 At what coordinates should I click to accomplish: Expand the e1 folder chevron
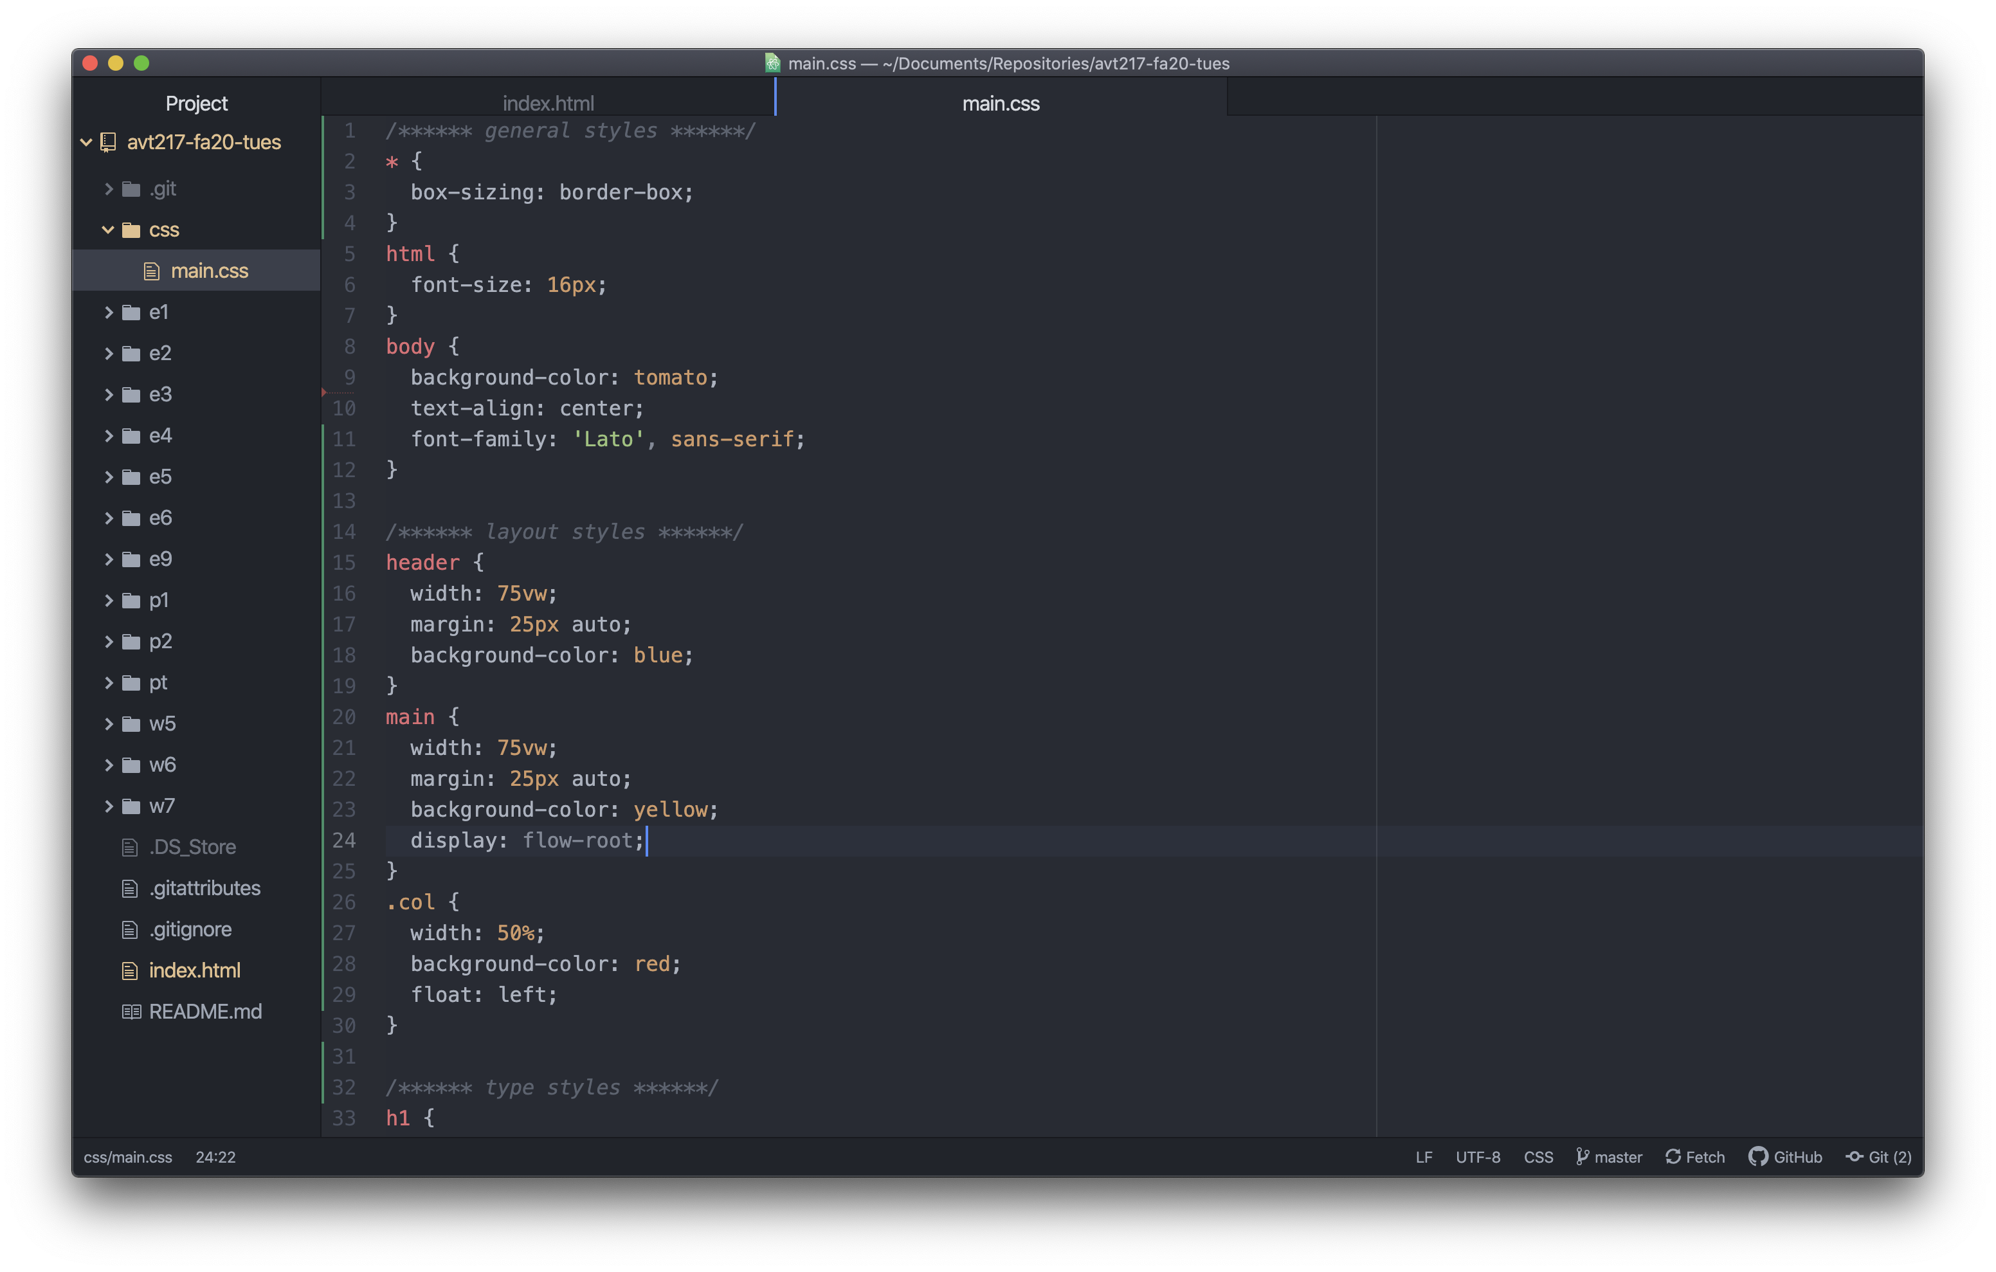(109, 313)
